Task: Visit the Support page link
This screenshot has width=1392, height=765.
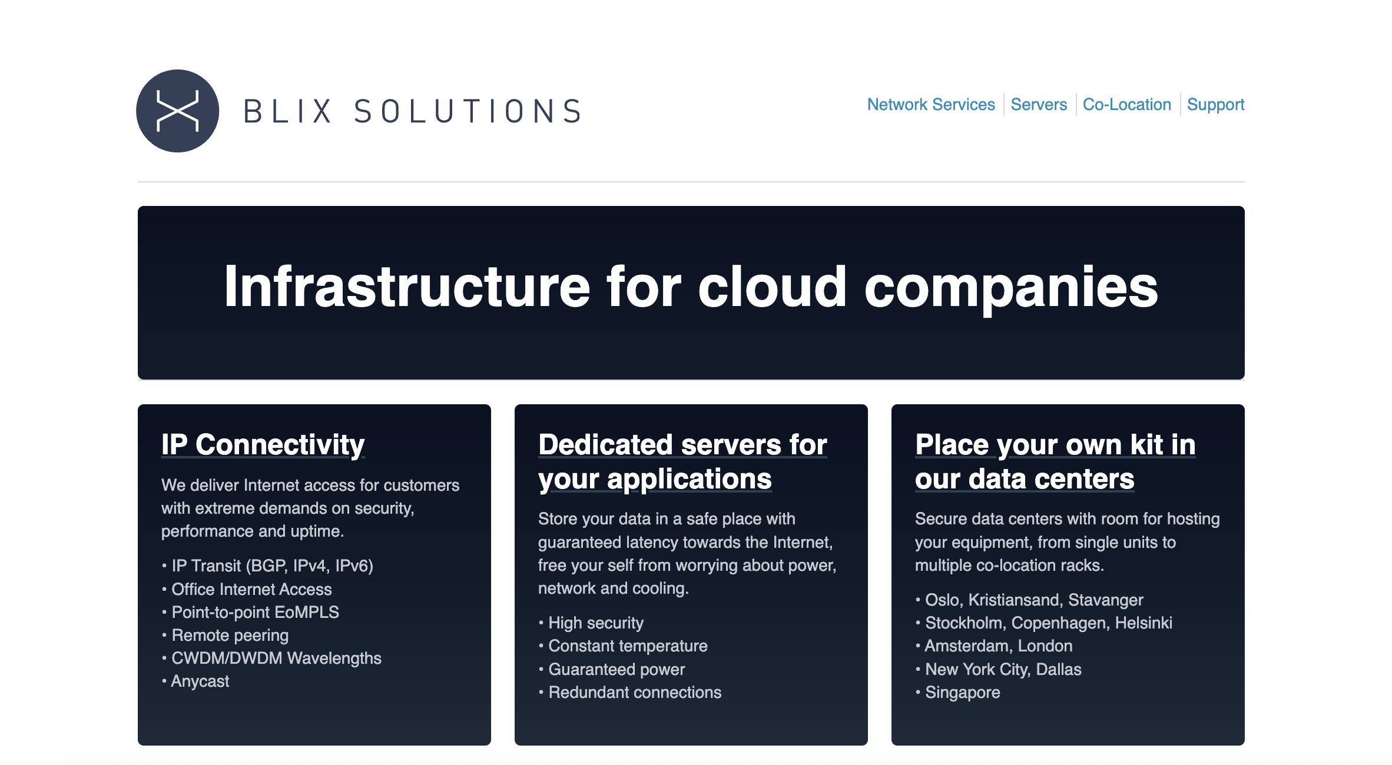Action: pos(1215,105)
